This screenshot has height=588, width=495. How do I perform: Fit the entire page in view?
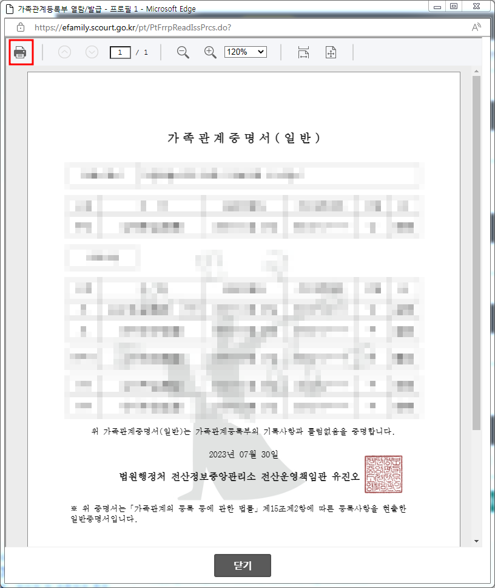[x=331, y=53]
